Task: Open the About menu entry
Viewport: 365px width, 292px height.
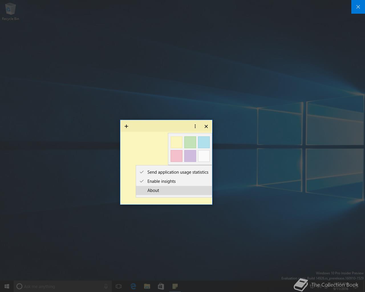Action: pyautogui.click(x=174, y=190)
